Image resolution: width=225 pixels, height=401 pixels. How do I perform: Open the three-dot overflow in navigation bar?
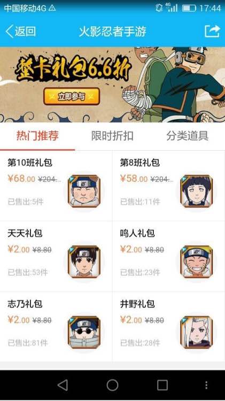[206, 385]
